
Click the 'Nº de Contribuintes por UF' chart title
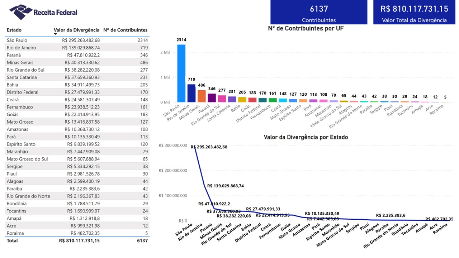306,28
